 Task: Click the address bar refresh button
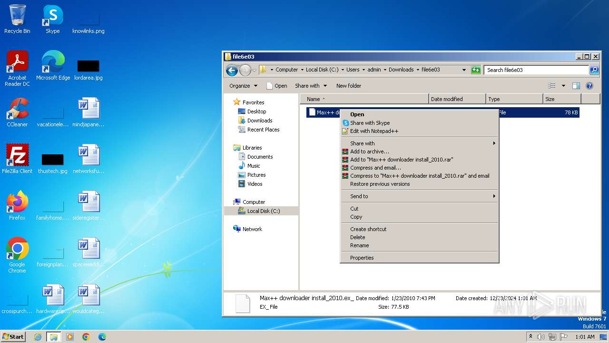[x=476, y=70]
